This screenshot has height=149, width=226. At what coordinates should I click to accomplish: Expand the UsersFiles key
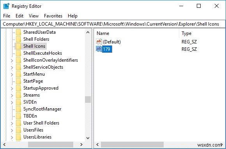pos(12,130)
